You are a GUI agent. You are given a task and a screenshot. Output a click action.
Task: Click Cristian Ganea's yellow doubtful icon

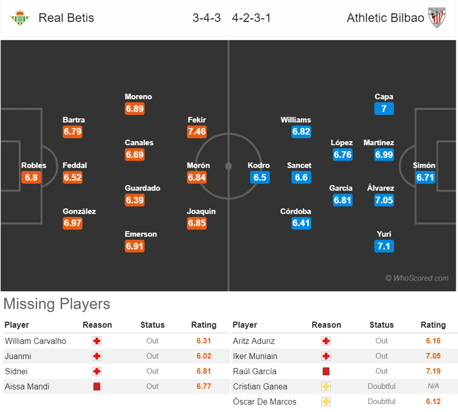(326, 386)
